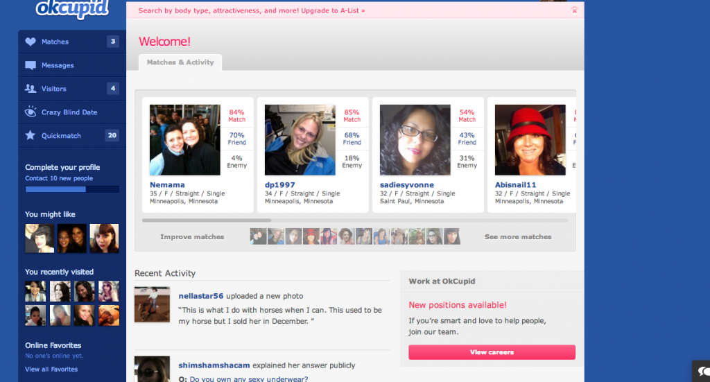Click See more matches button
Screen dimensions: 710x382
518,236
